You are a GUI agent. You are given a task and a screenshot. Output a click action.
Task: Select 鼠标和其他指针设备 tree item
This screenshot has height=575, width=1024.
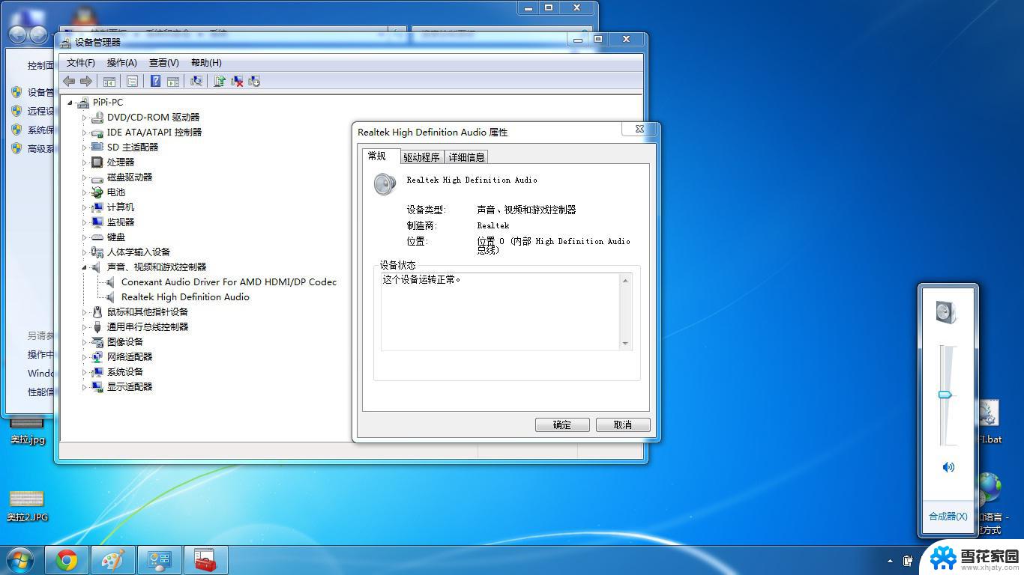coord(148,312)
